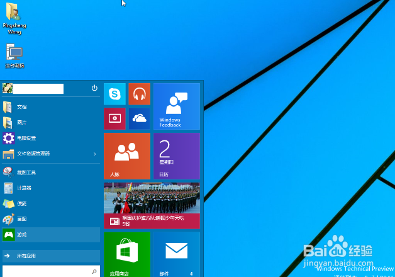Image resolution: width=395 pixels, height=277 pixels.
Task: Launch Snipping Tool (截图工具)
Action: click(51, 172)
